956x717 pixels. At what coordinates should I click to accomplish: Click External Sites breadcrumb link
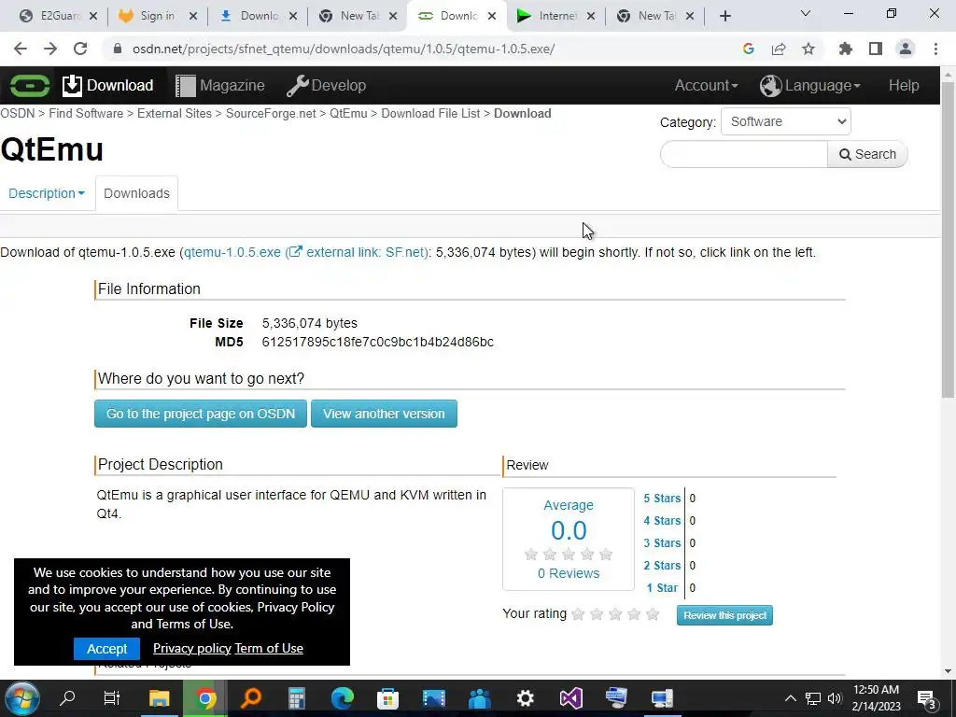175,113
